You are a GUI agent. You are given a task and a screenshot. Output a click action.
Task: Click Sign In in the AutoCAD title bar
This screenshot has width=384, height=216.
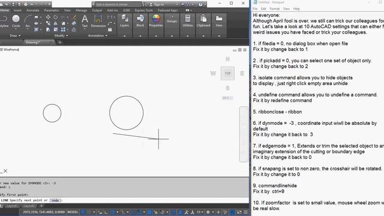coord(159,4)
